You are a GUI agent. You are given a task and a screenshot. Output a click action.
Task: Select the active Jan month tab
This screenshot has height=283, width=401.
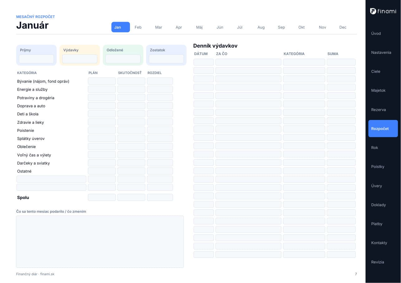[121, 27]
